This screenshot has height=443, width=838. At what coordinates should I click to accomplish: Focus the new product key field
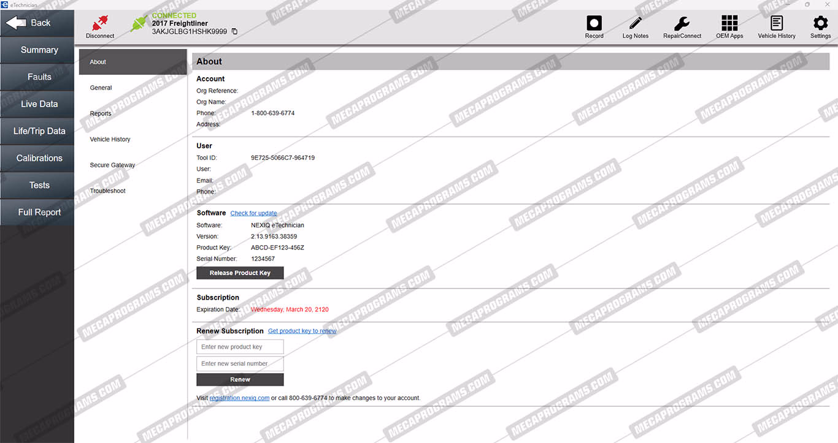[x=240, y=347]
